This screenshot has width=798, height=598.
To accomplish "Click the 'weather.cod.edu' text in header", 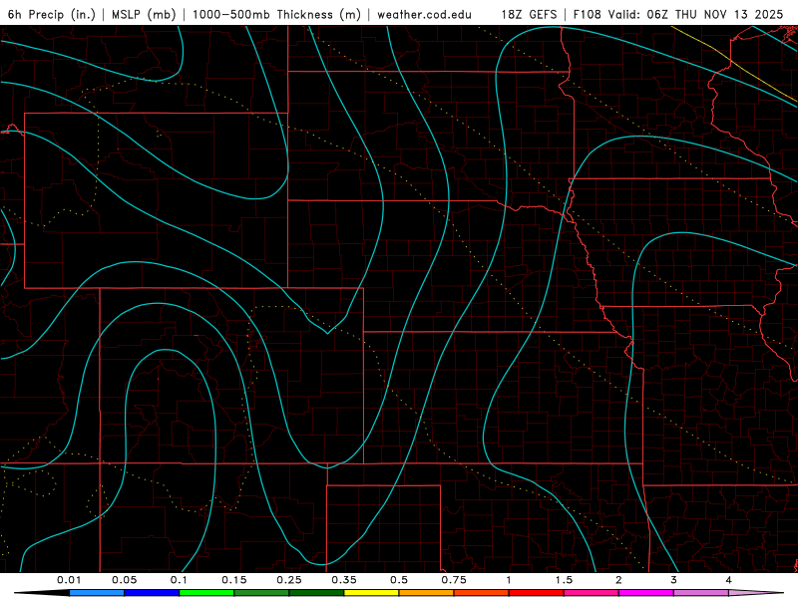I will tap(424, 14).
